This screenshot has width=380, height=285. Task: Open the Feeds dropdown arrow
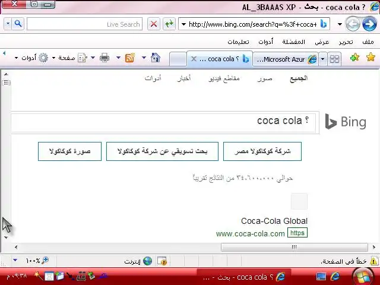coord(118,58)
